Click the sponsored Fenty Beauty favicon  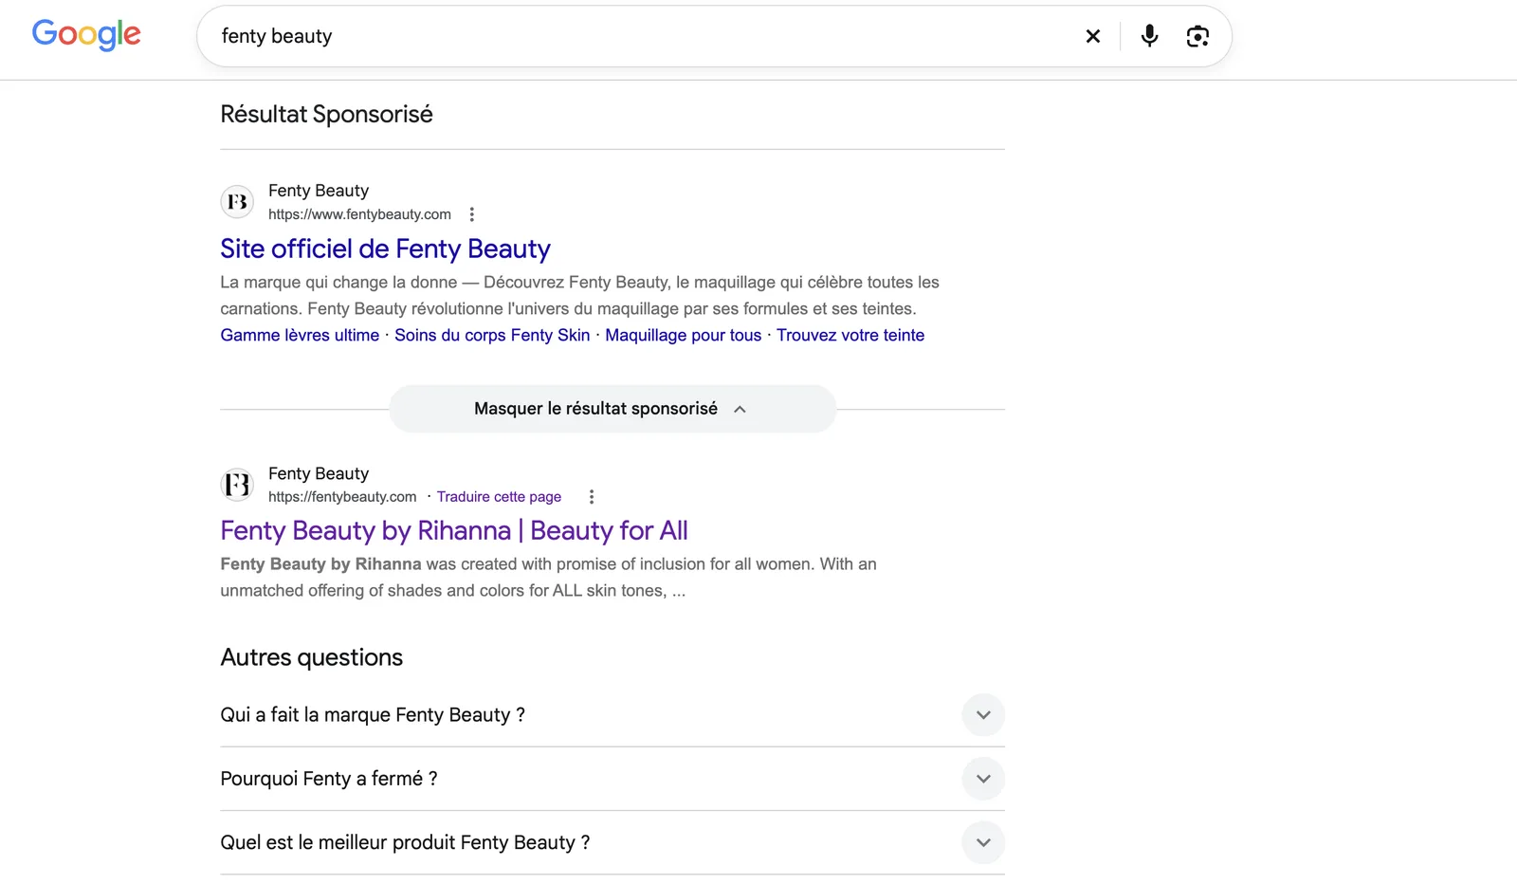coord(237,202)
